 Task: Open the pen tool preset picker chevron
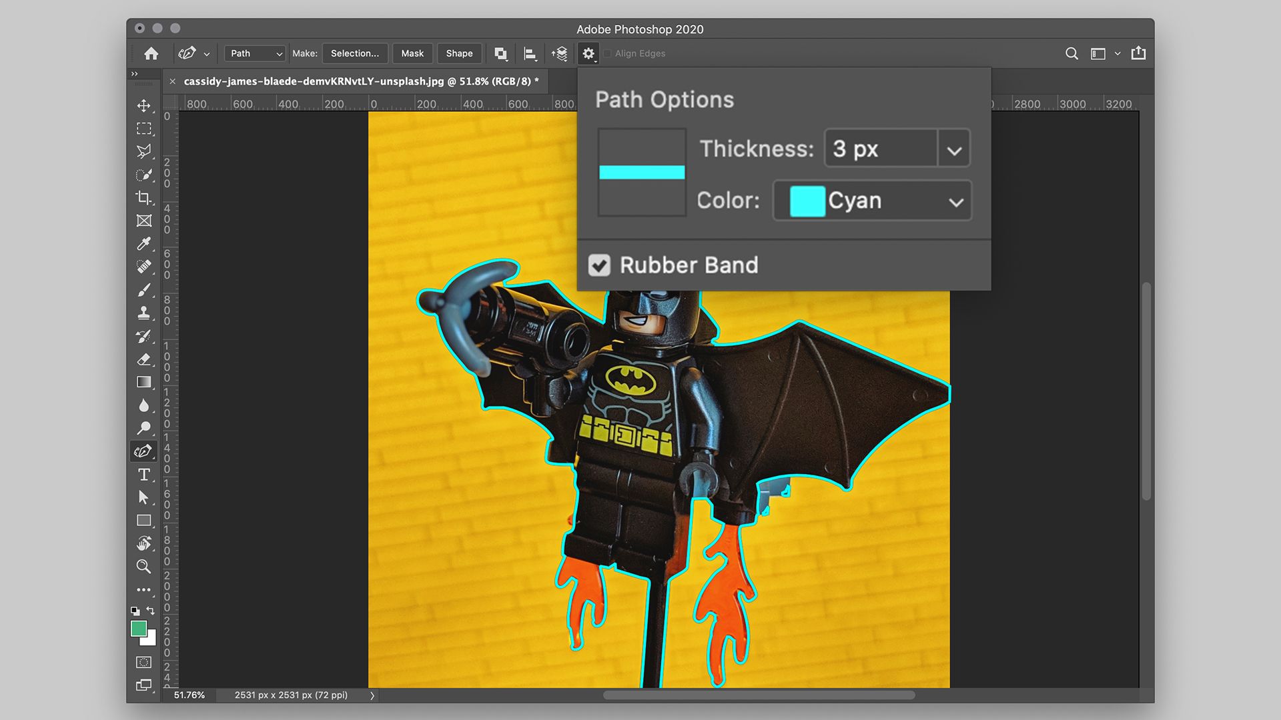point(207,53)
